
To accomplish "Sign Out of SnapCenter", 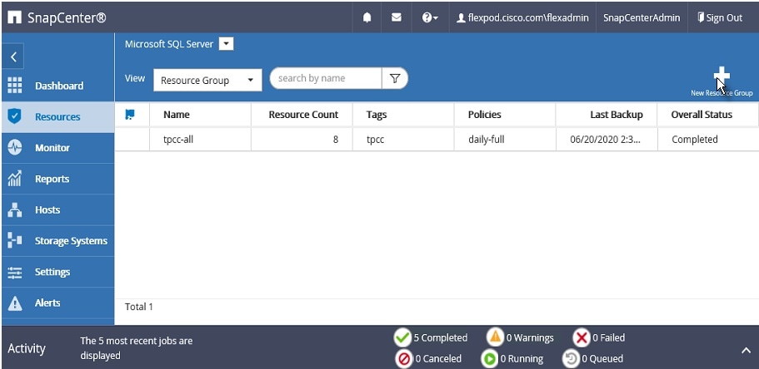I will pyautogui.click(x=720, y=18).
